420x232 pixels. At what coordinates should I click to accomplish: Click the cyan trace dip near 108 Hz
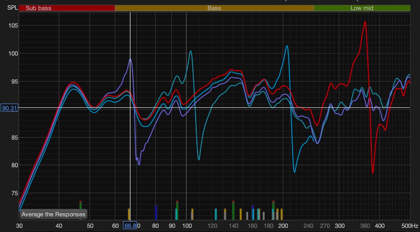coord(199,159)
